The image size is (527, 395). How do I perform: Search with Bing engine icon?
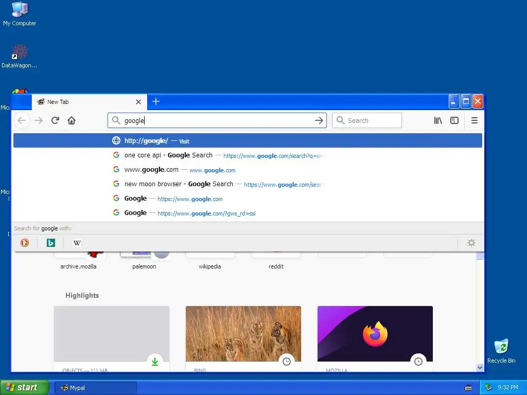click(x=51, y=243)
